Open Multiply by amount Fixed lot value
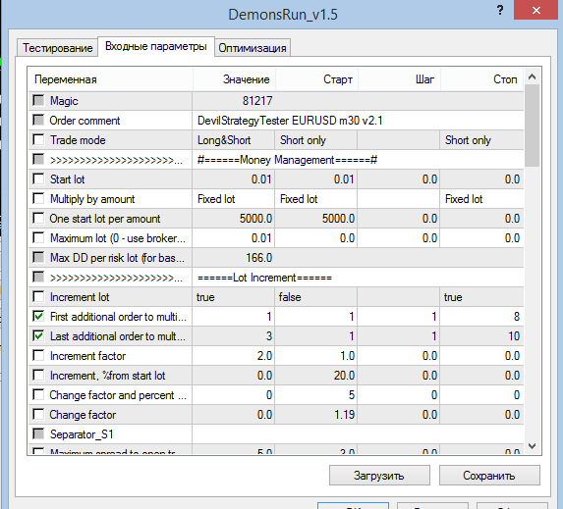The height and width of the screenshot is (509, 563). [234, 198]
